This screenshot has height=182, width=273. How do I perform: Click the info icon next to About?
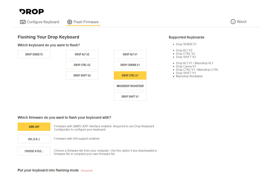[233, 22]
